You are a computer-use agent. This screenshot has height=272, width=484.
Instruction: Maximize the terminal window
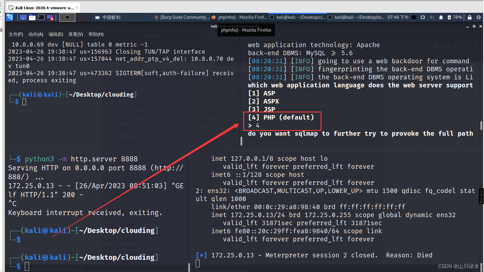coord(474,26)
